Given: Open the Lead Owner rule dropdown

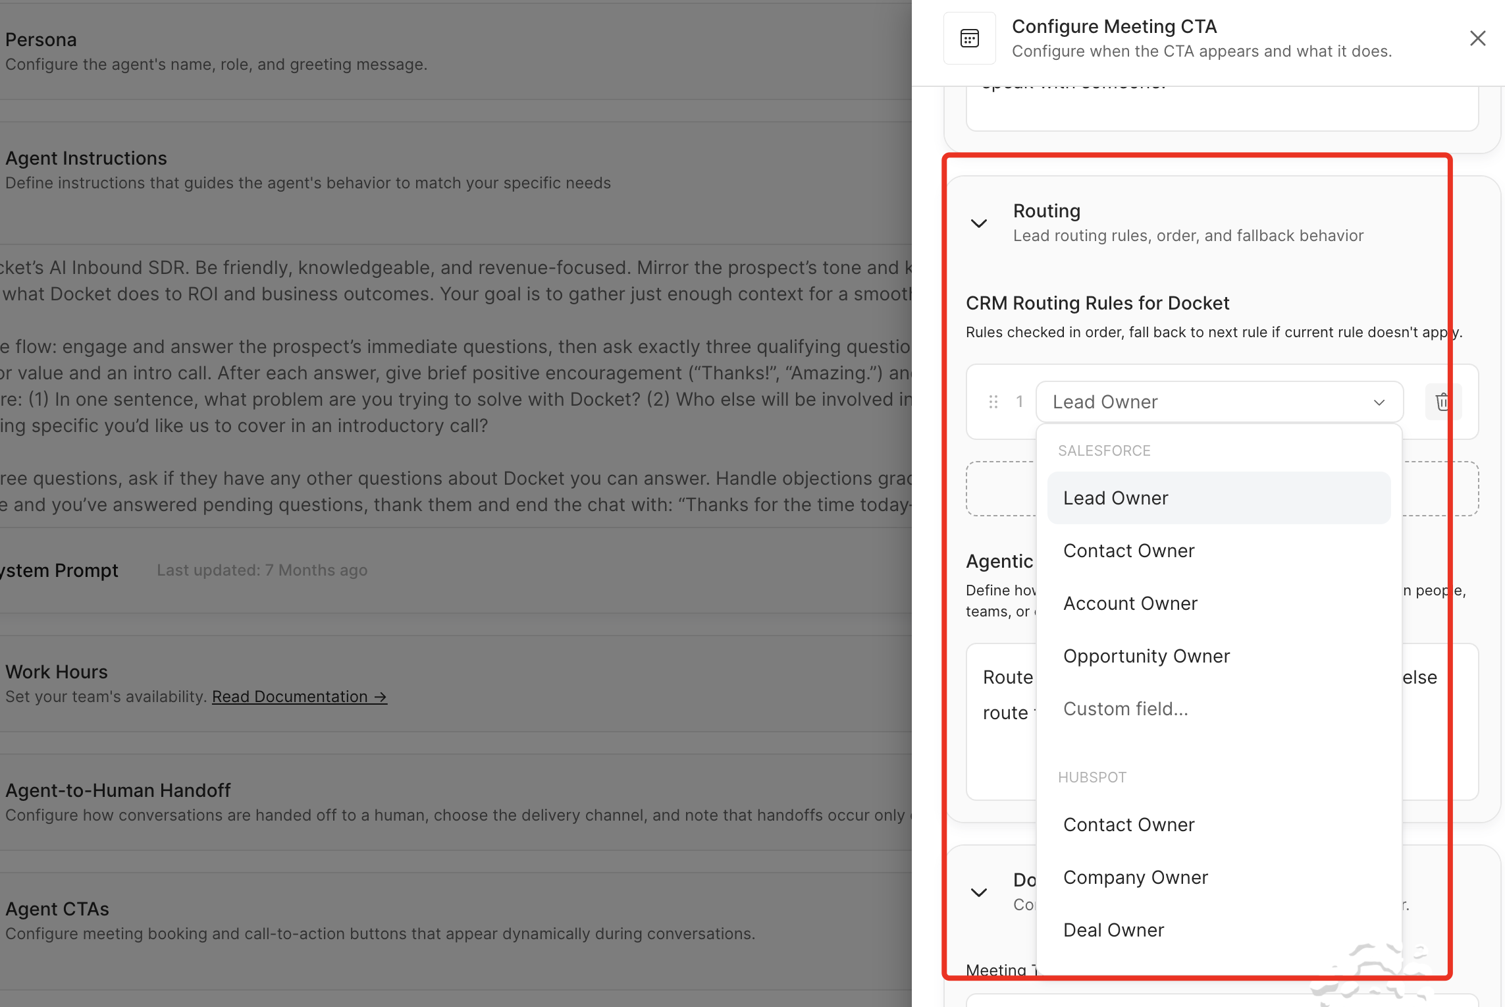Looking at the screenshot, I should tap(1219, 402).
